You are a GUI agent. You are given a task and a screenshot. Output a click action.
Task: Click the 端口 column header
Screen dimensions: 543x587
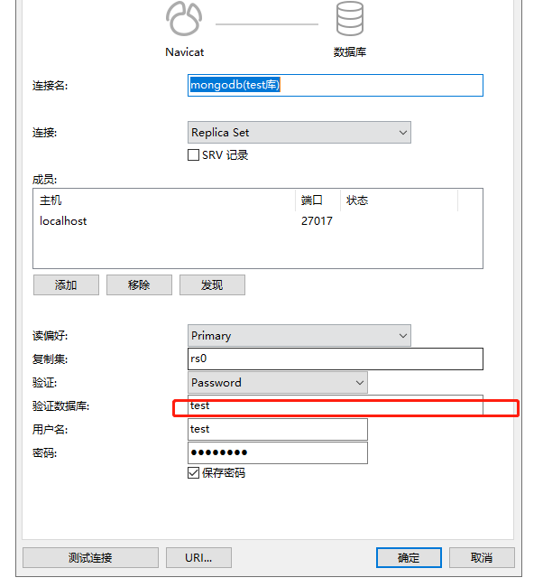click(x=318, y=200)
